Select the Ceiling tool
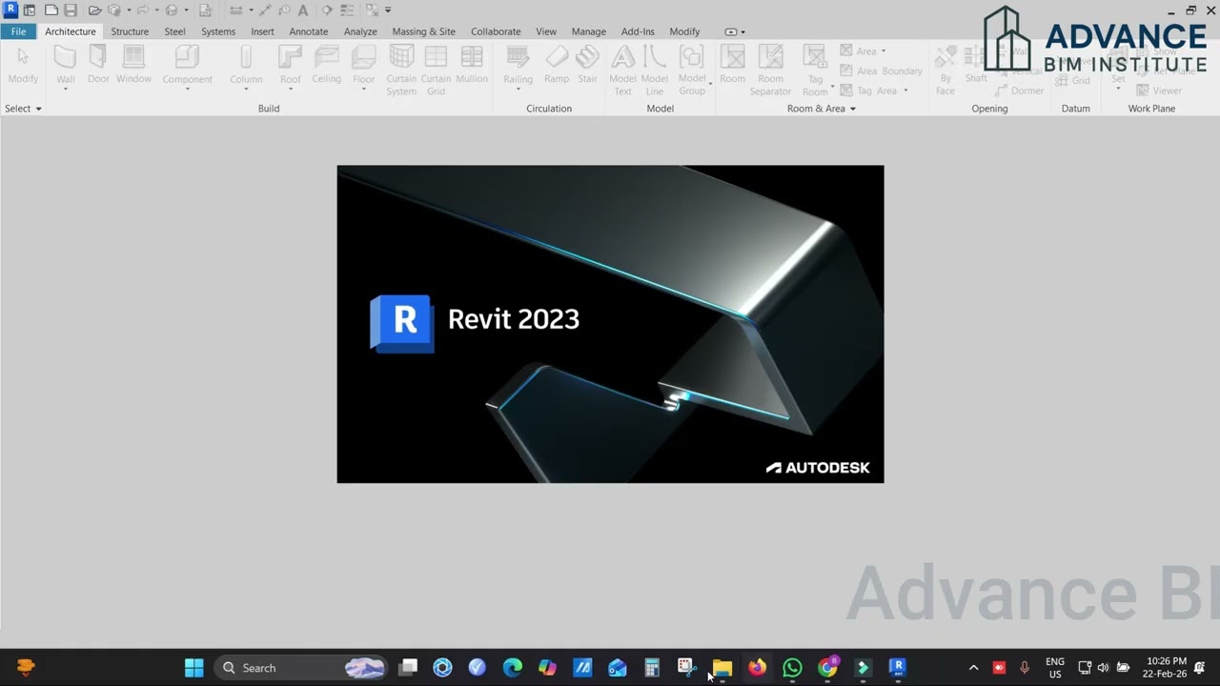 pos(326,65)
